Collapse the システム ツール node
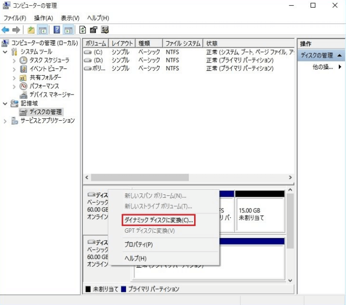 click(5, 52)
